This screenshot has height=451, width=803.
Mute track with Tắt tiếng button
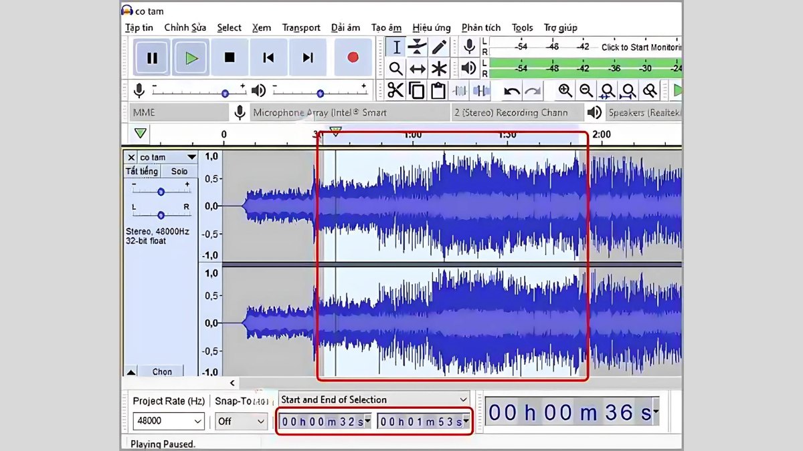pyautogui.click(x=142, y=171)
